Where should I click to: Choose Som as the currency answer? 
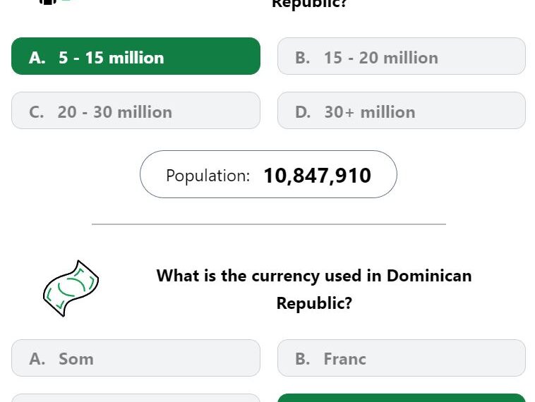pyautogui.click(x=136, y=358)
